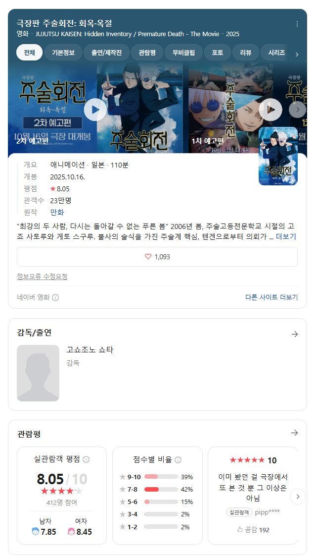Viewport: 316px width, 559px height.
Task: Click the 공감 thumbs-up on review
Action: tap(253, 530)
